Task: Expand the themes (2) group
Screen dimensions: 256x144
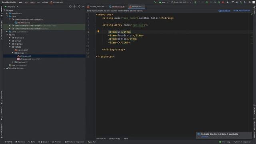Action: [12, 62]
